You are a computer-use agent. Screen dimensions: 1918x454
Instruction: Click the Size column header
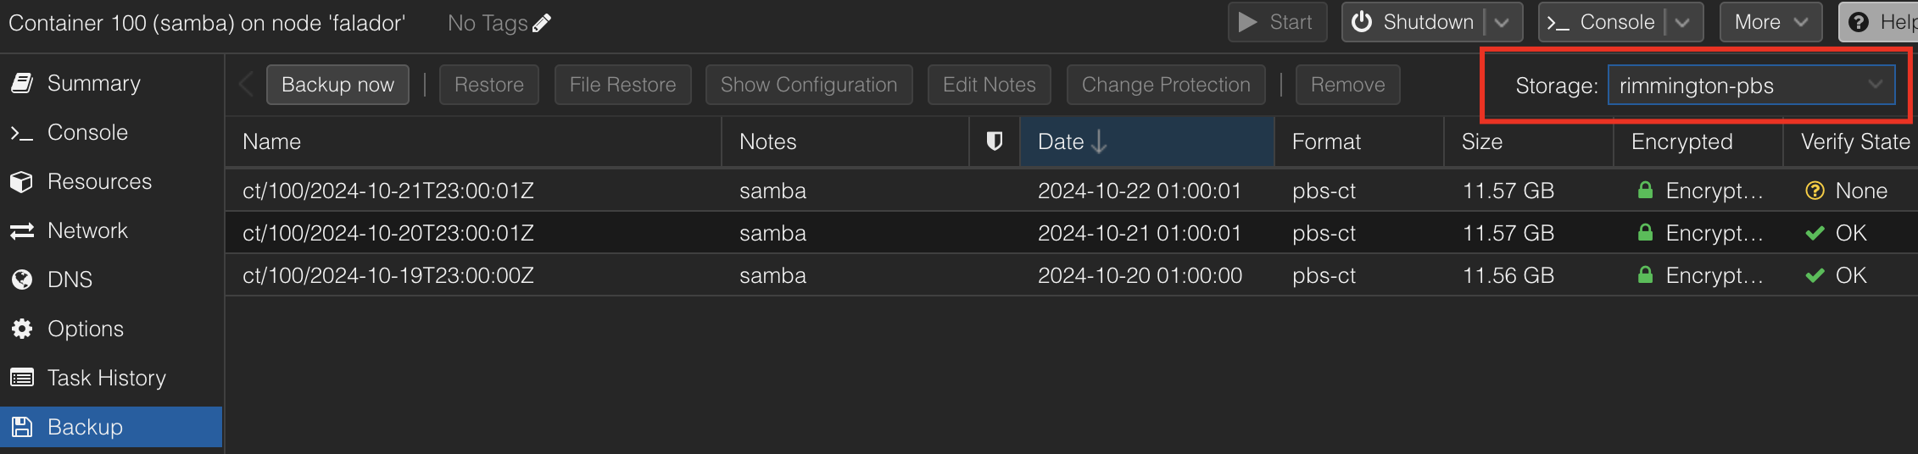1528,141
